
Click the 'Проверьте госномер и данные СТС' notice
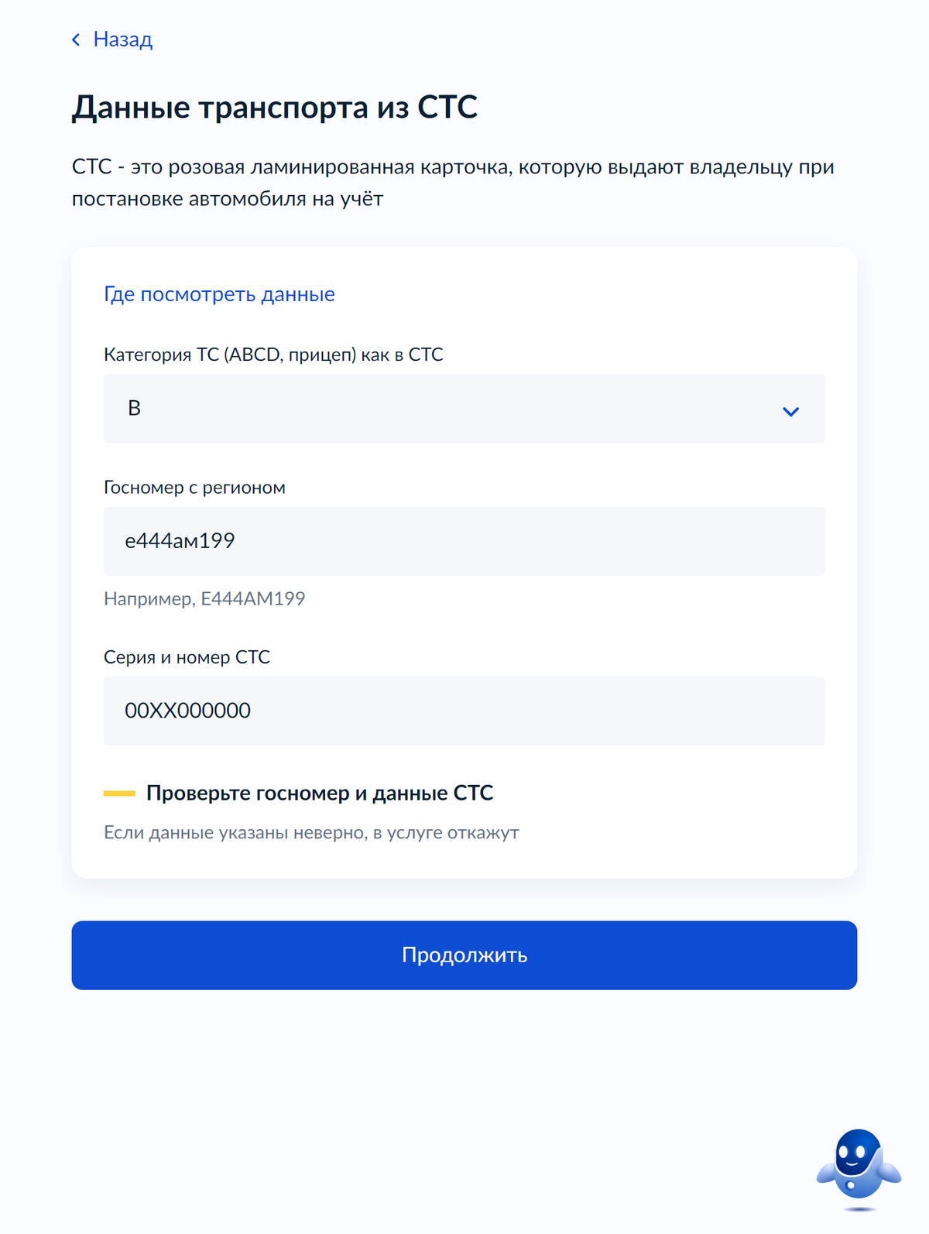320,794
